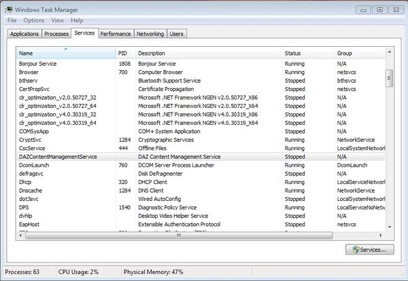Select clr_optimization_v4.0.30319_32 service
This screenshot has width=408, height=281.
201,115
